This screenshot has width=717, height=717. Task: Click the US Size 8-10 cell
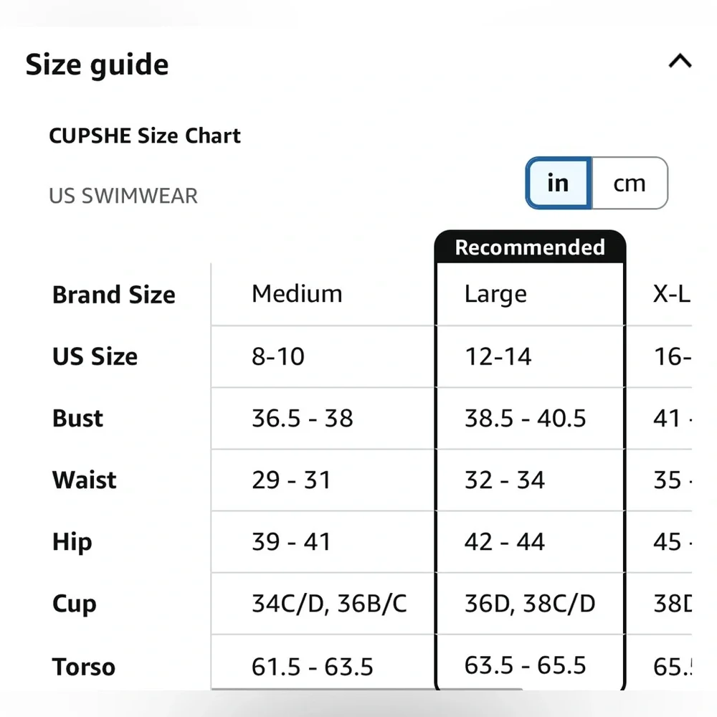click(323, 356)
